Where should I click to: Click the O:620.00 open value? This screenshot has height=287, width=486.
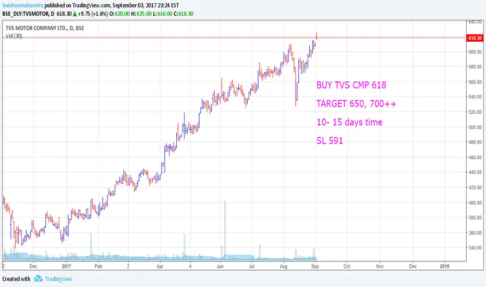pos(119,14)
